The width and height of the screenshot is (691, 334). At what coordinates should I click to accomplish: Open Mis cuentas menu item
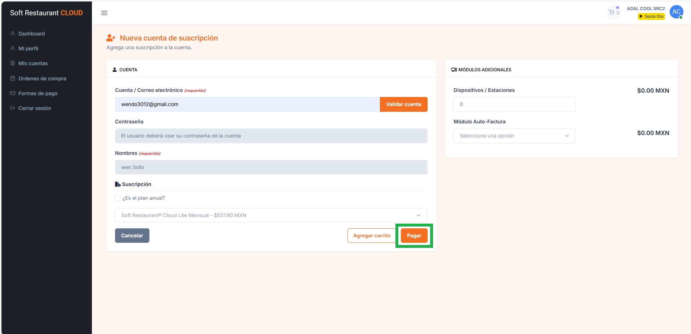pos(33,63)
